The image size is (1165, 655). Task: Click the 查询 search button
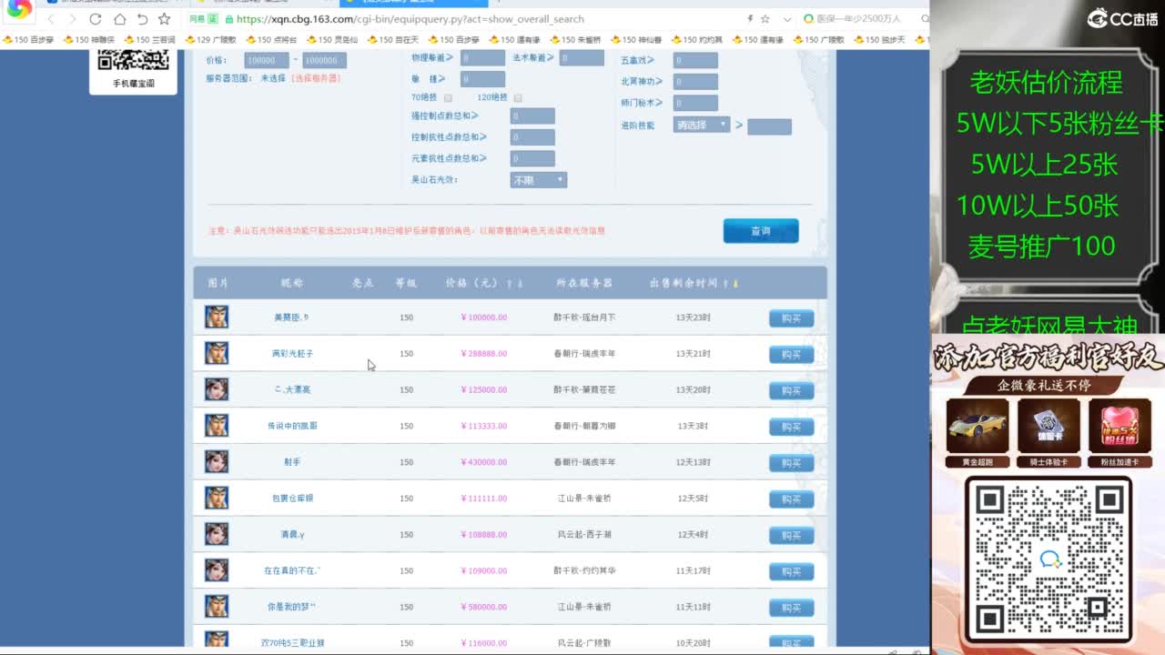pyautogui.click(x=760, y=231)
